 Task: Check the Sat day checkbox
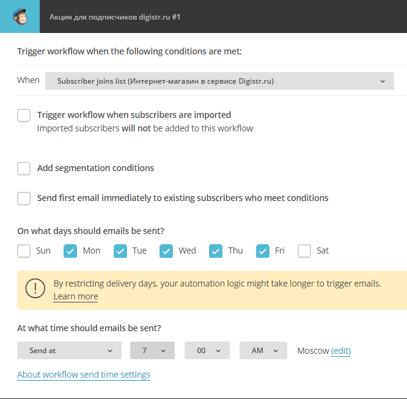[x=304, y=251]
